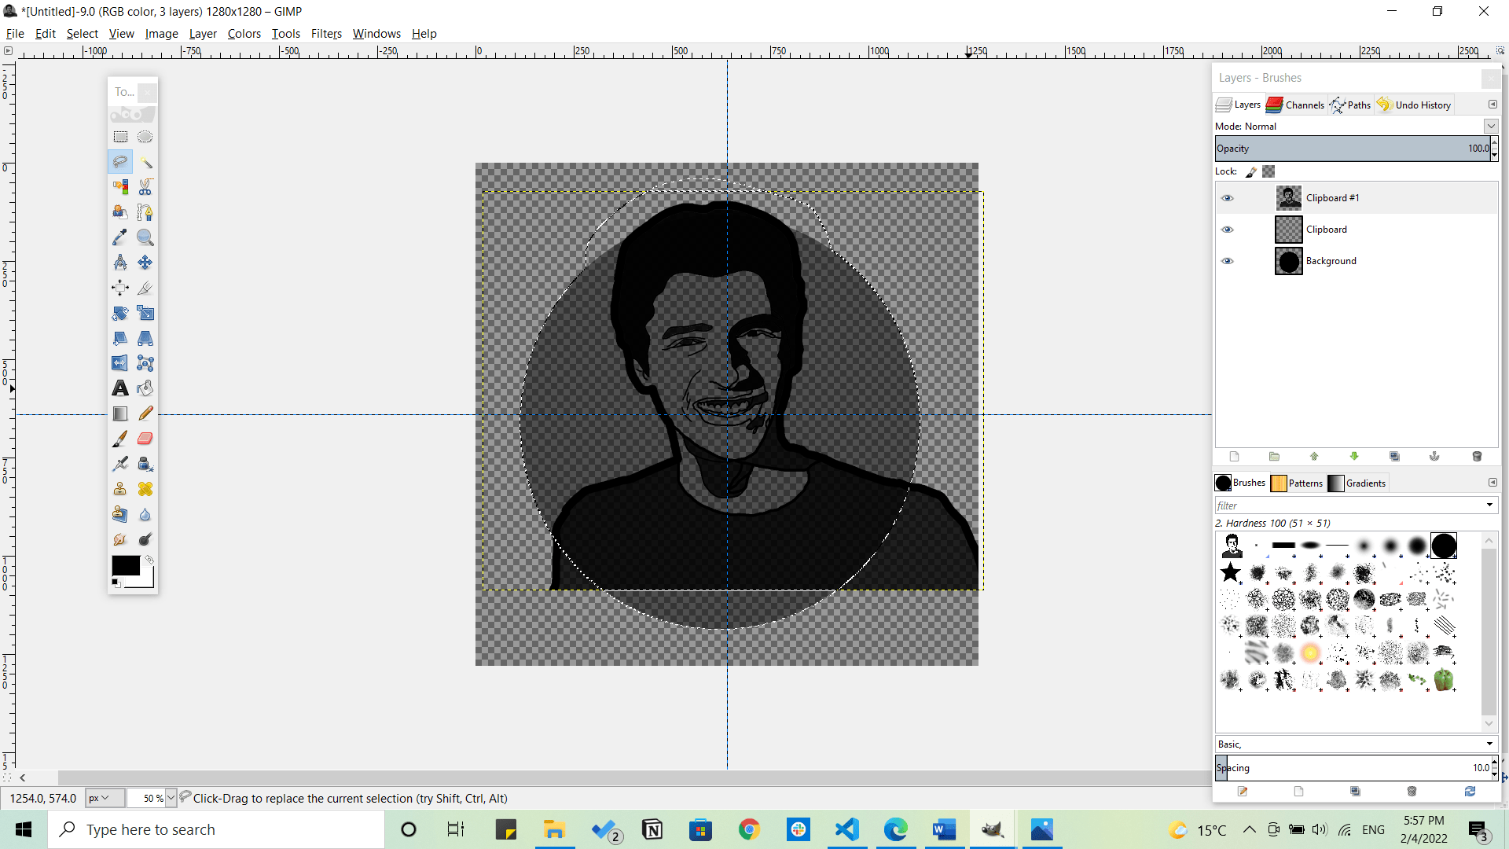Select the Eraser tool

point(145,439)
